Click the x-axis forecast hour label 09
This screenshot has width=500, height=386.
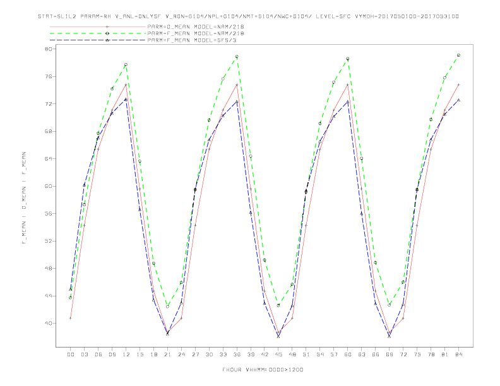(x=112, y=354)
